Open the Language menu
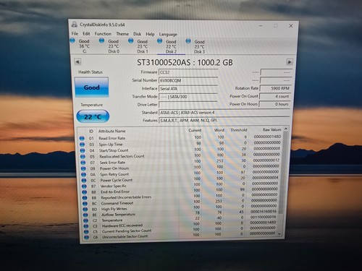This screenshot has height=271, width=362. point(168,34)
